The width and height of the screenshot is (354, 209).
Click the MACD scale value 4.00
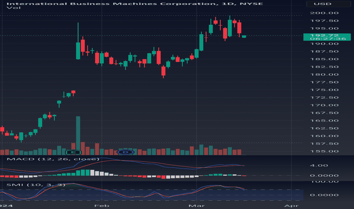(319, 166)
